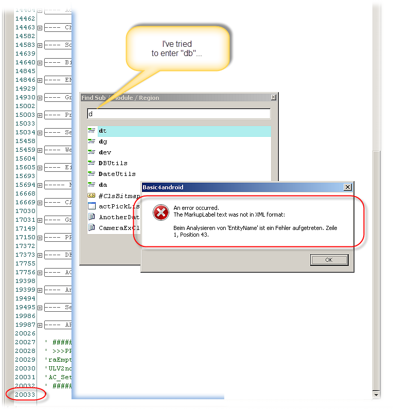
Task: Click the module icon next to 'dt'
Action: click(x=92, y=131)
